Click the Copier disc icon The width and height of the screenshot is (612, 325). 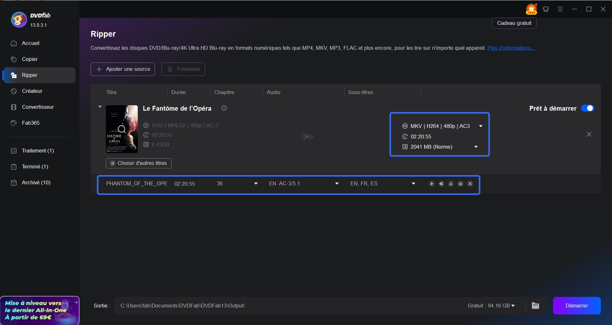tap(14, 59)
